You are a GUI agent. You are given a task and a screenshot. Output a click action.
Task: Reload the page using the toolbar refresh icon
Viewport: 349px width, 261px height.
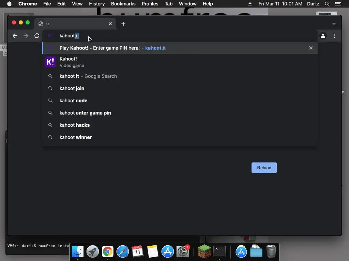click(37, 36)
